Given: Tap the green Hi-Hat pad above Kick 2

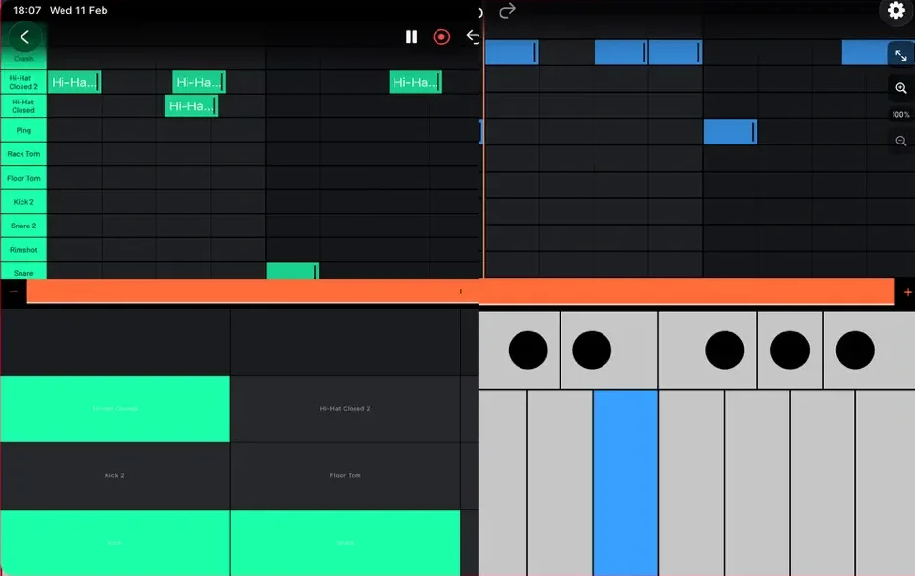Looking at the screenshot, I should pos(115,408).
